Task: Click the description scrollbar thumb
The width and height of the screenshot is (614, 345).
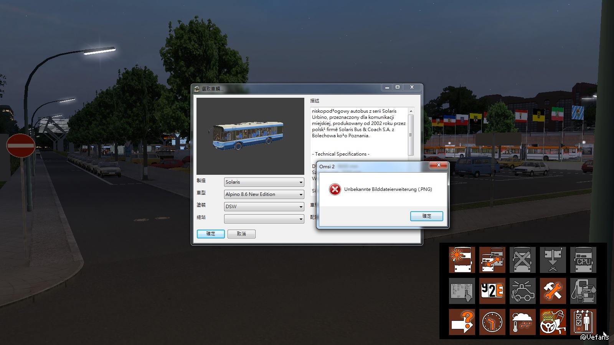Action: pos(411,135)
